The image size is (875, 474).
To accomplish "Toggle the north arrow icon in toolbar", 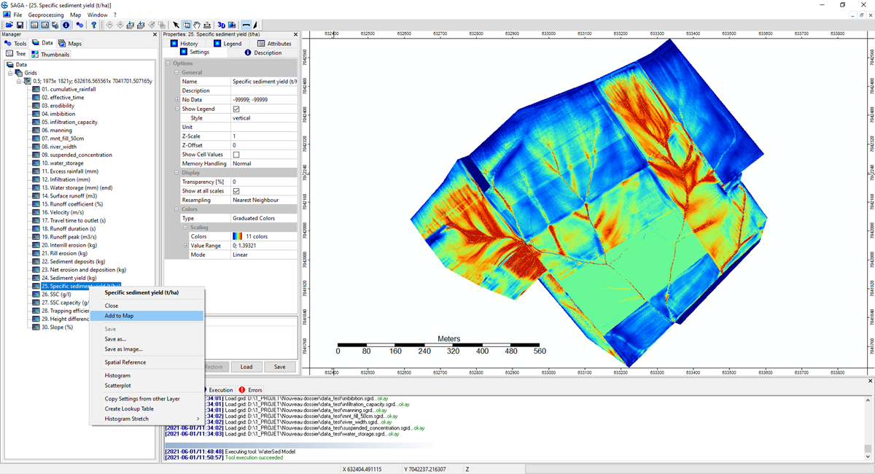I will click(256, 25).
